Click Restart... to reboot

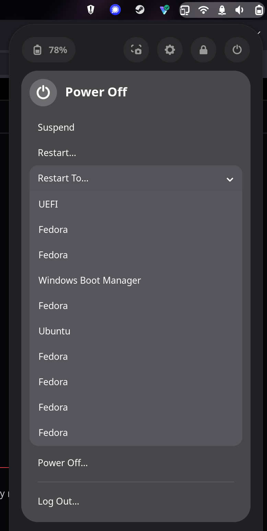[57, 153]
